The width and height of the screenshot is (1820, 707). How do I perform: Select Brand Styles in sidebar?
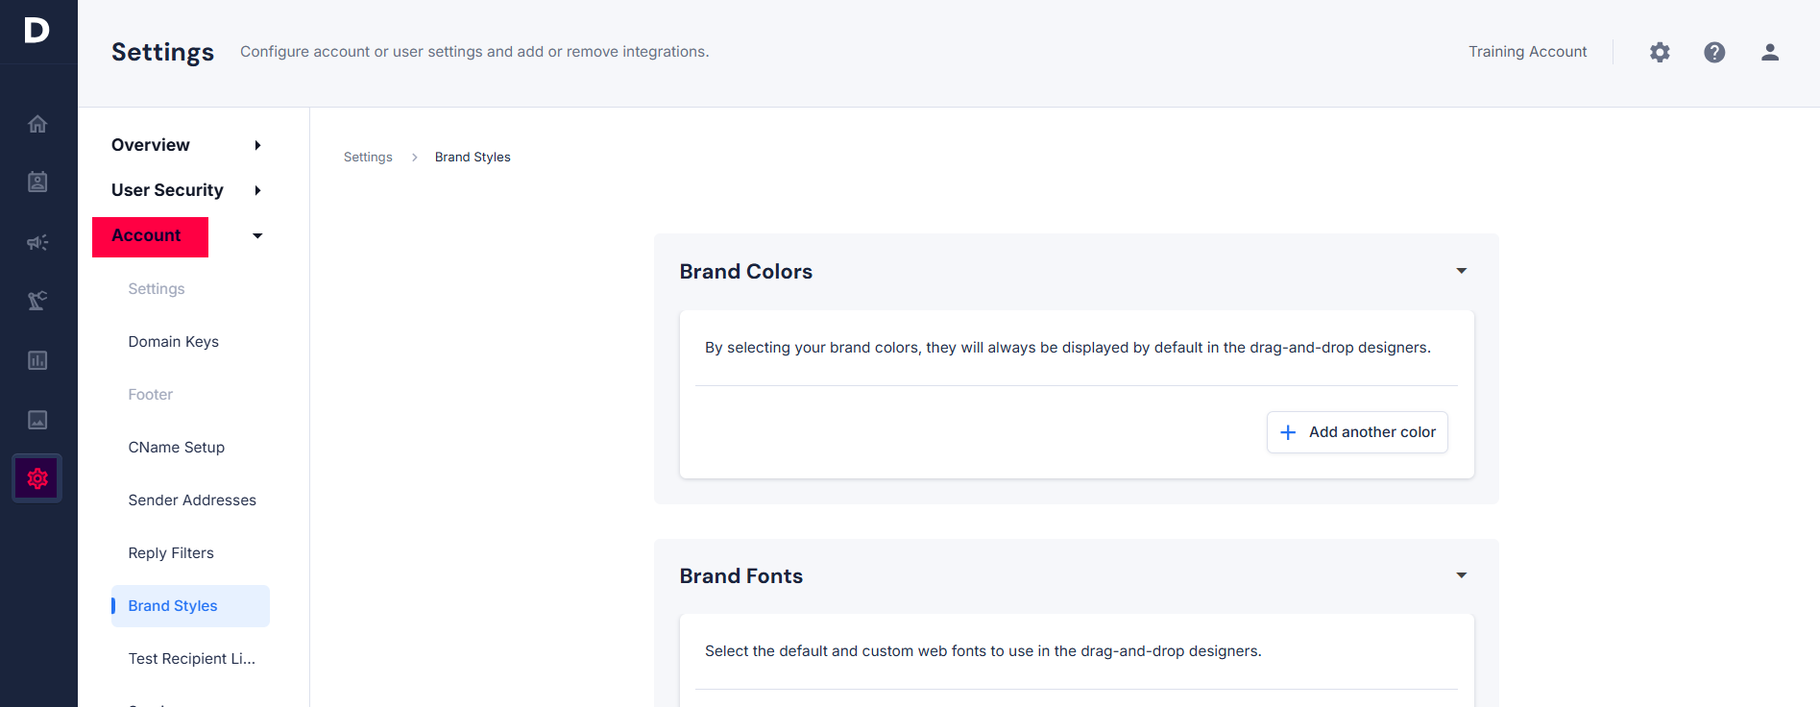(x=190, y=606)
